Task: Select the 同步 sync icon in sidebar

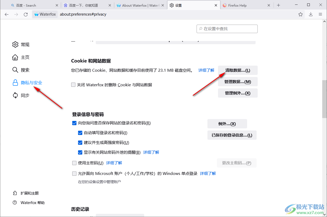Action: click(x=15, y=95)
